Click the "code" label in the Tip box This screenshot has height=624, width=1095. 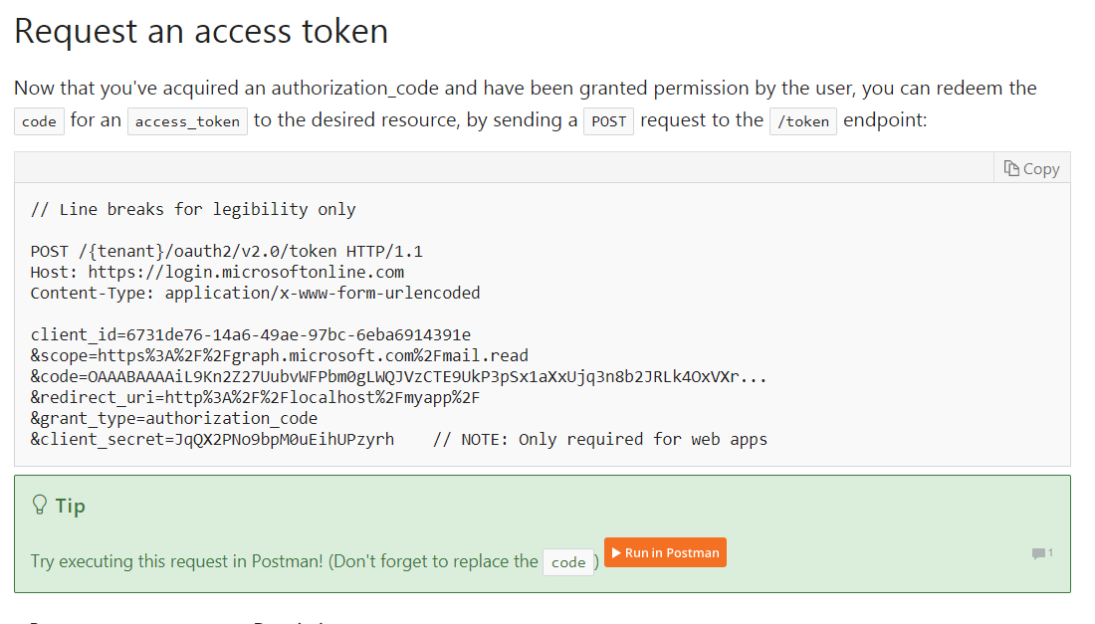click(568, 562)
